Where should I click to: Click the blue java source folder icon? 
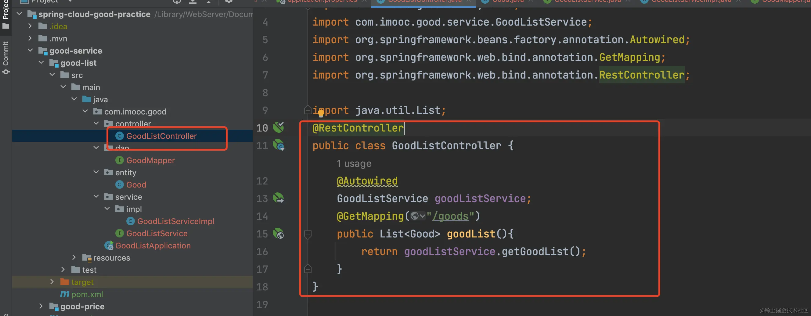click(x=87, y=99)
